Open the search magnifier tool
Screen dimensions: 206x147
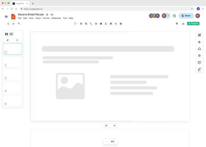[19, 24]
